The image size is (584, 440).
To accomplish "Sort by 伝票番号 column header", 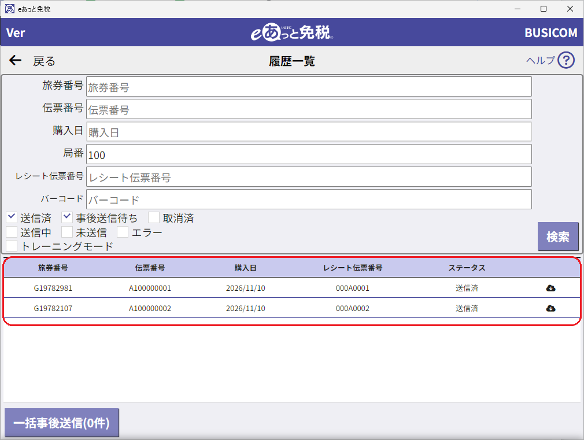I will [x=150, y=268].
